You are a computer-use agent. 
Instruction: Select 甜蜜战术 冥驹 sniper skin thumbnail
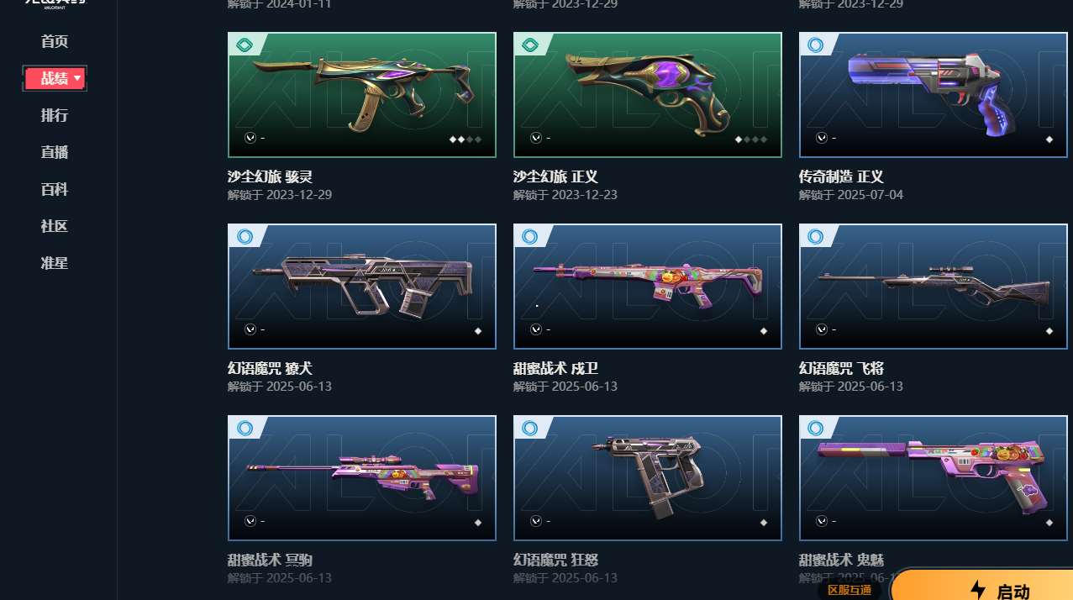[362, 478]
